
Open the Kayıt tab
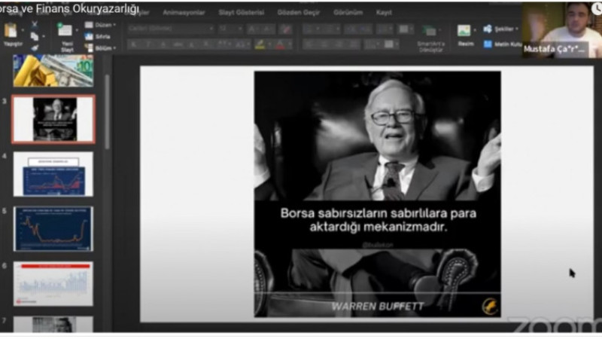point(384,13)
